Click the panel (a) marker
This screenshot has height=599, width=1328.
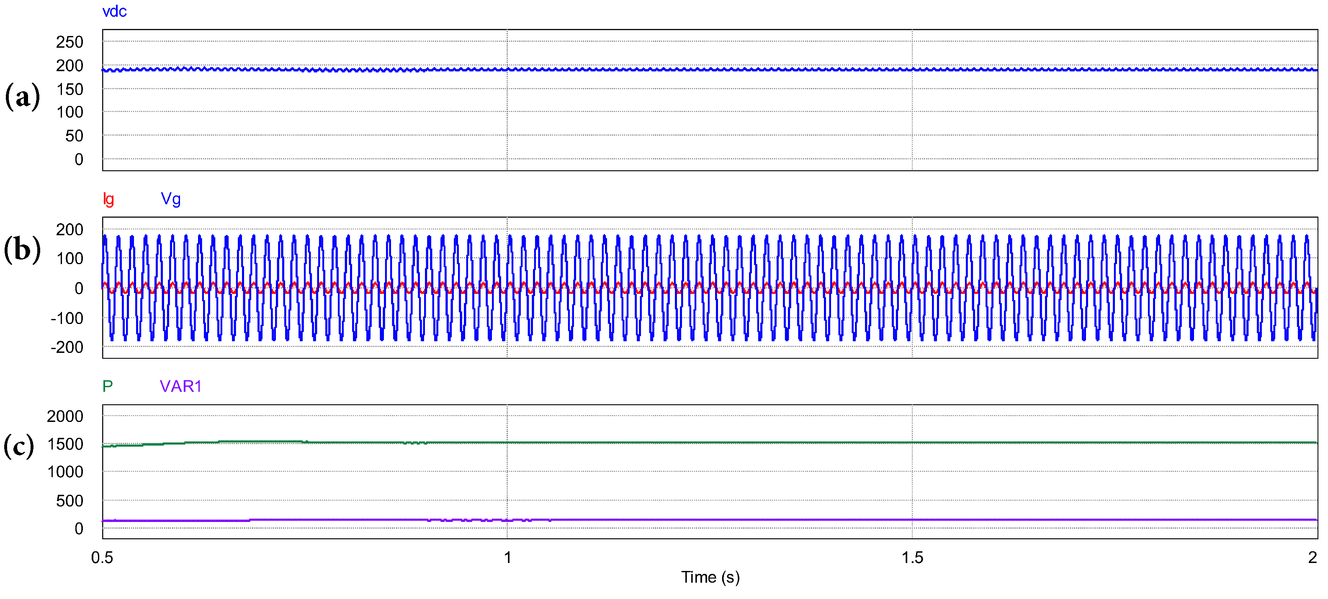(24, 98)
